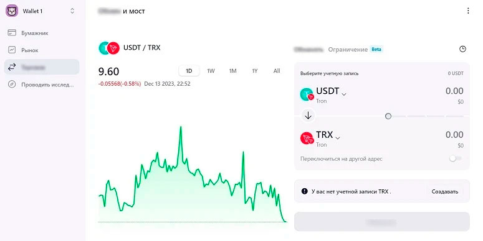Open the swap history clock icon
This screenshot has width=483, height=241.
462,49
